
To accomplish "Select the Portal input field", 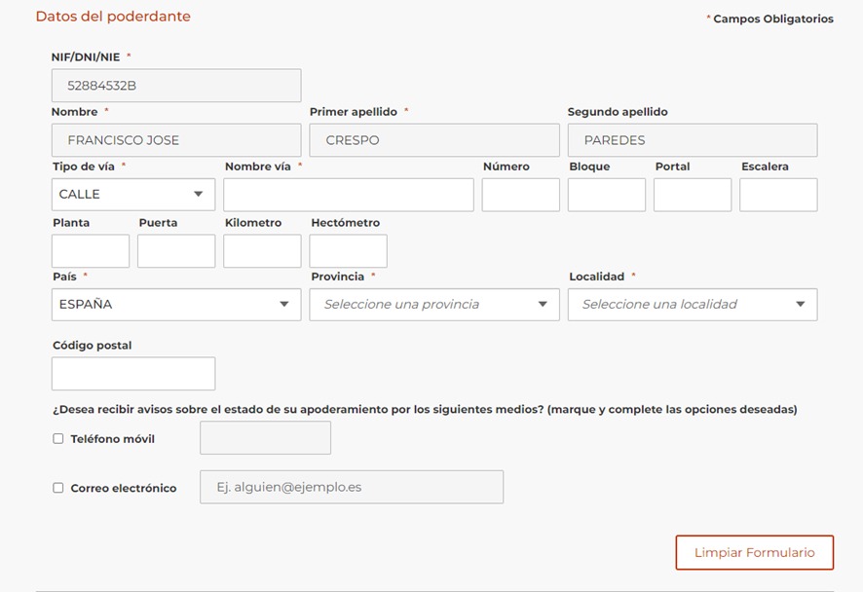I will [x=693, y=195].
